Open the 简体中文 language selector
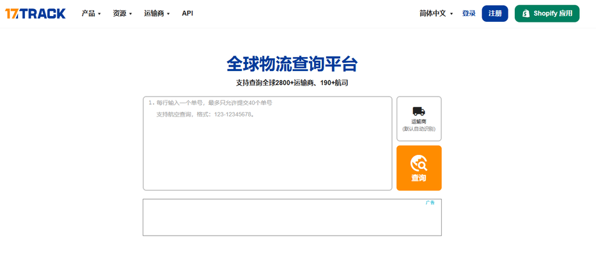 436,13
